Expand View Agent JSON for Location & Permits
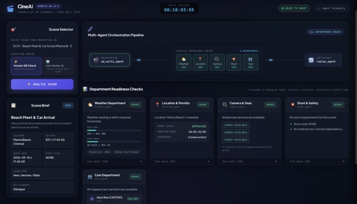 tap(182, 162)
